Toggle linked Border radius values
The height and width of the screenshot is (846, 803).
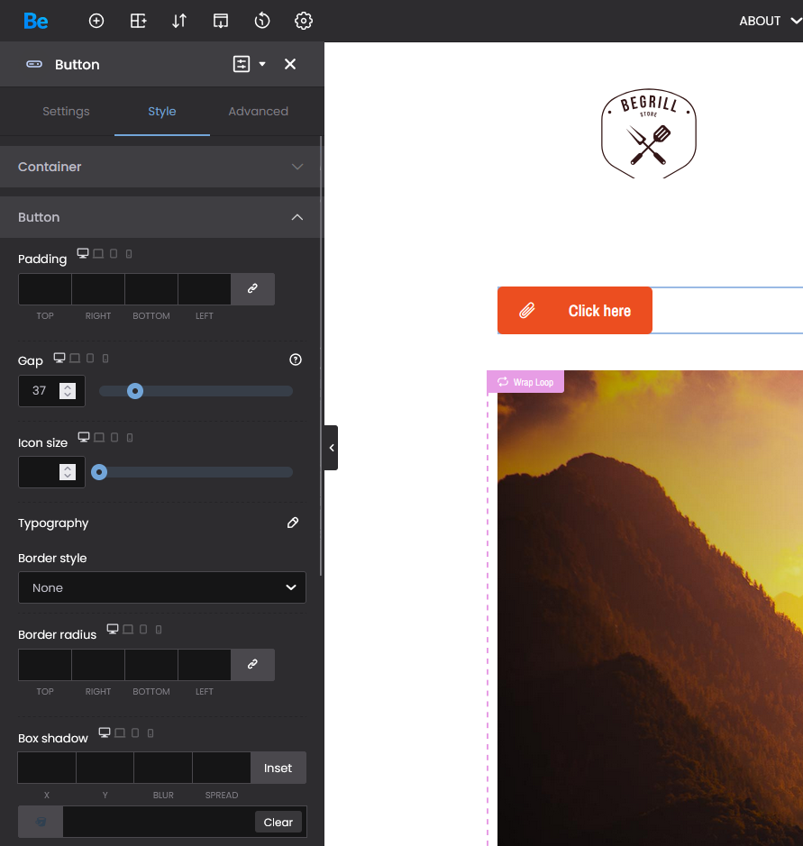coord(253,664)
